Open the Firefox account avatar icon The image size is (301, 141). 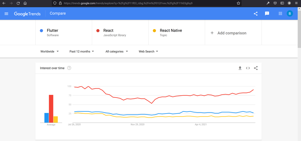(x=289, y=3)
